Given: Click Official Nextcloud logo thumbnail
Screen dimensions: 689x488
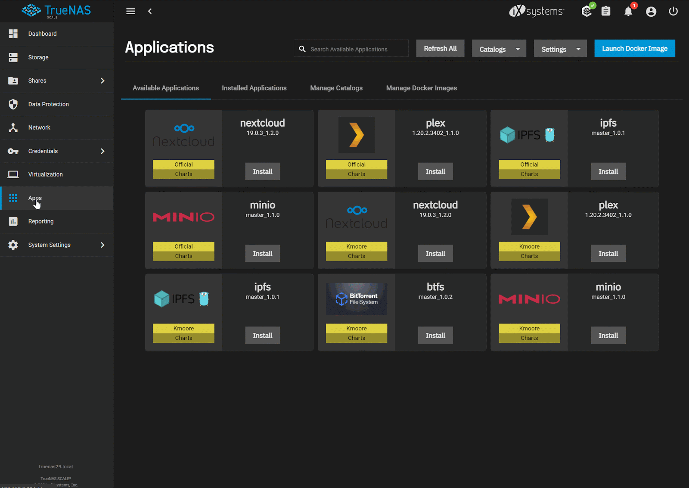Looking at the screenshot, I should pos(184,135).
